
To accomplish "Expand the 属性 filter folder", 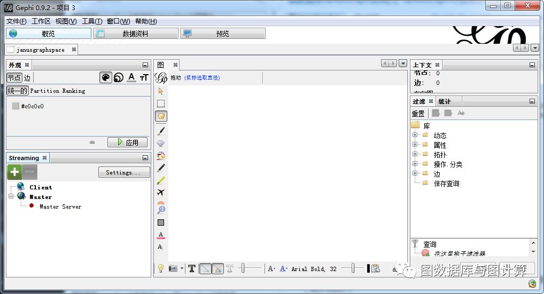I will (415, 145).
